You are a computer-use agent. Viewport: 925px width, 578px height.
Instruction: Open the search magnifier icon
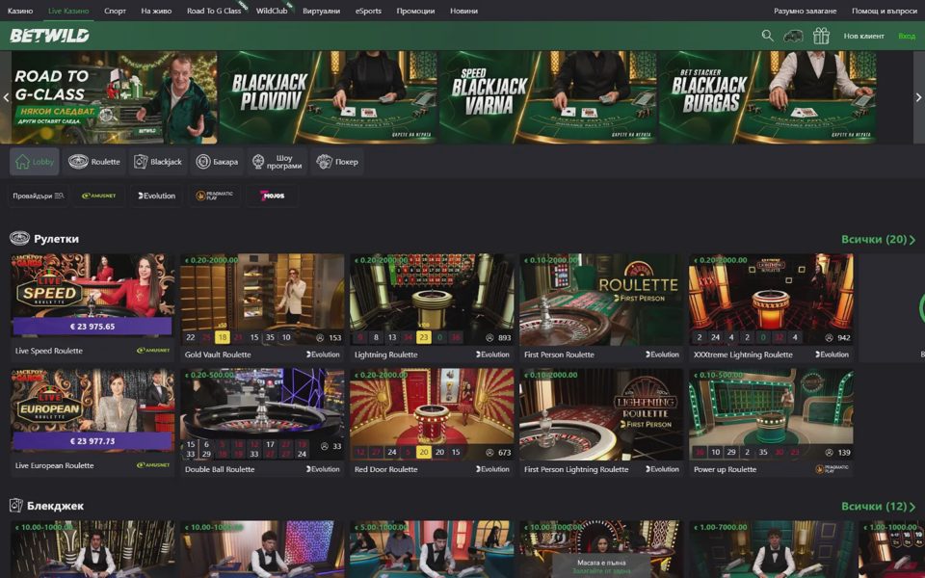click(768, 36)
